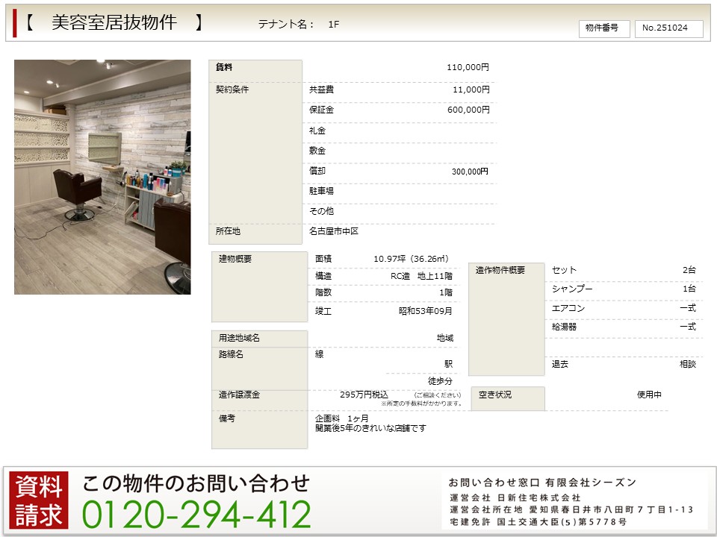The height and width of the screenshot is (537, 717).
Task: Click the 造作譲渡金 amount 295万円税込
Action: 364,395
